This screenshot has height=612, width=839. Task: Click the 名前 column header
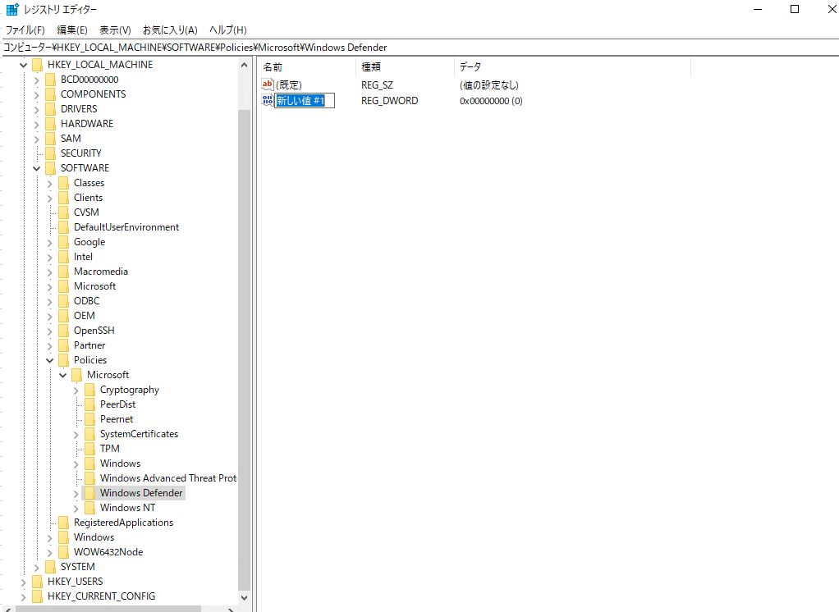pos(307,66)
